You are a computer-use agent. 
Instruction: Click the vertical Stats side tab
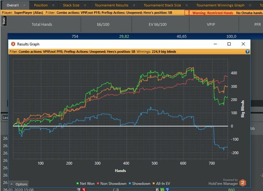pyautogui.click(x=4, y=21)
